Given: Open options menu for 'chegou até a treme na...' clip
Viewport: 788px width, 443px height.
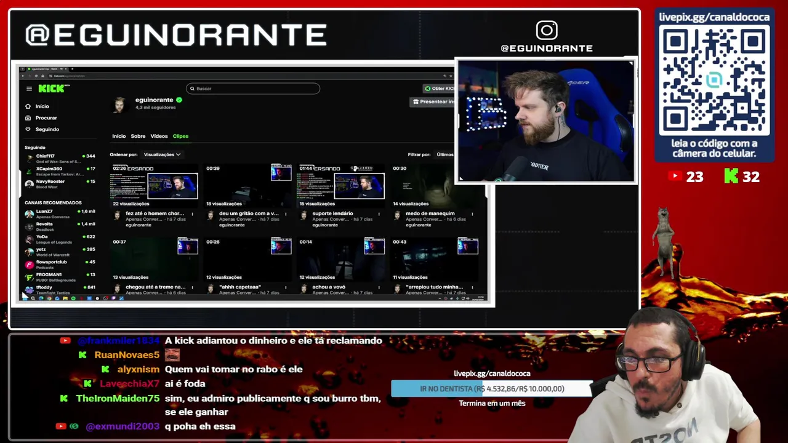Looking at the screenshot, I should pyautogui.click(x=192, y=287).
